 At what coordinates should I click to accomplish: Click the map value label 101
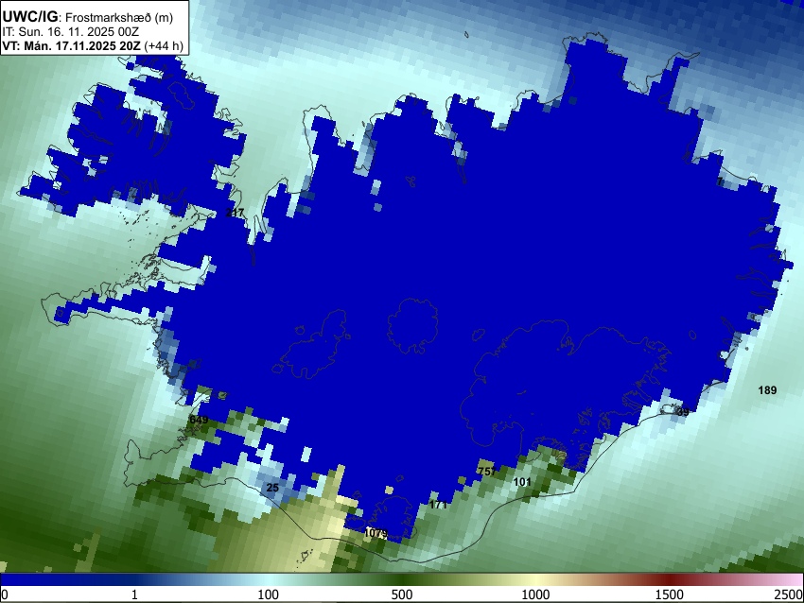(x=522, y=482)
